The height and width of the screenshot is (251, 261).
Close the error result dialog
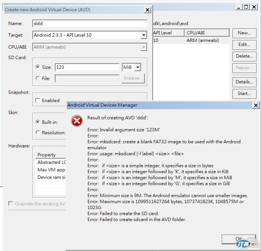(256, 105)
